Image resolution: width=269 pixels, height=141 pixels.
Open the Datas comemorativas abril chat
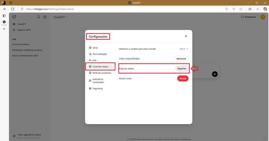pyautogui.click(x=25, y=56)
